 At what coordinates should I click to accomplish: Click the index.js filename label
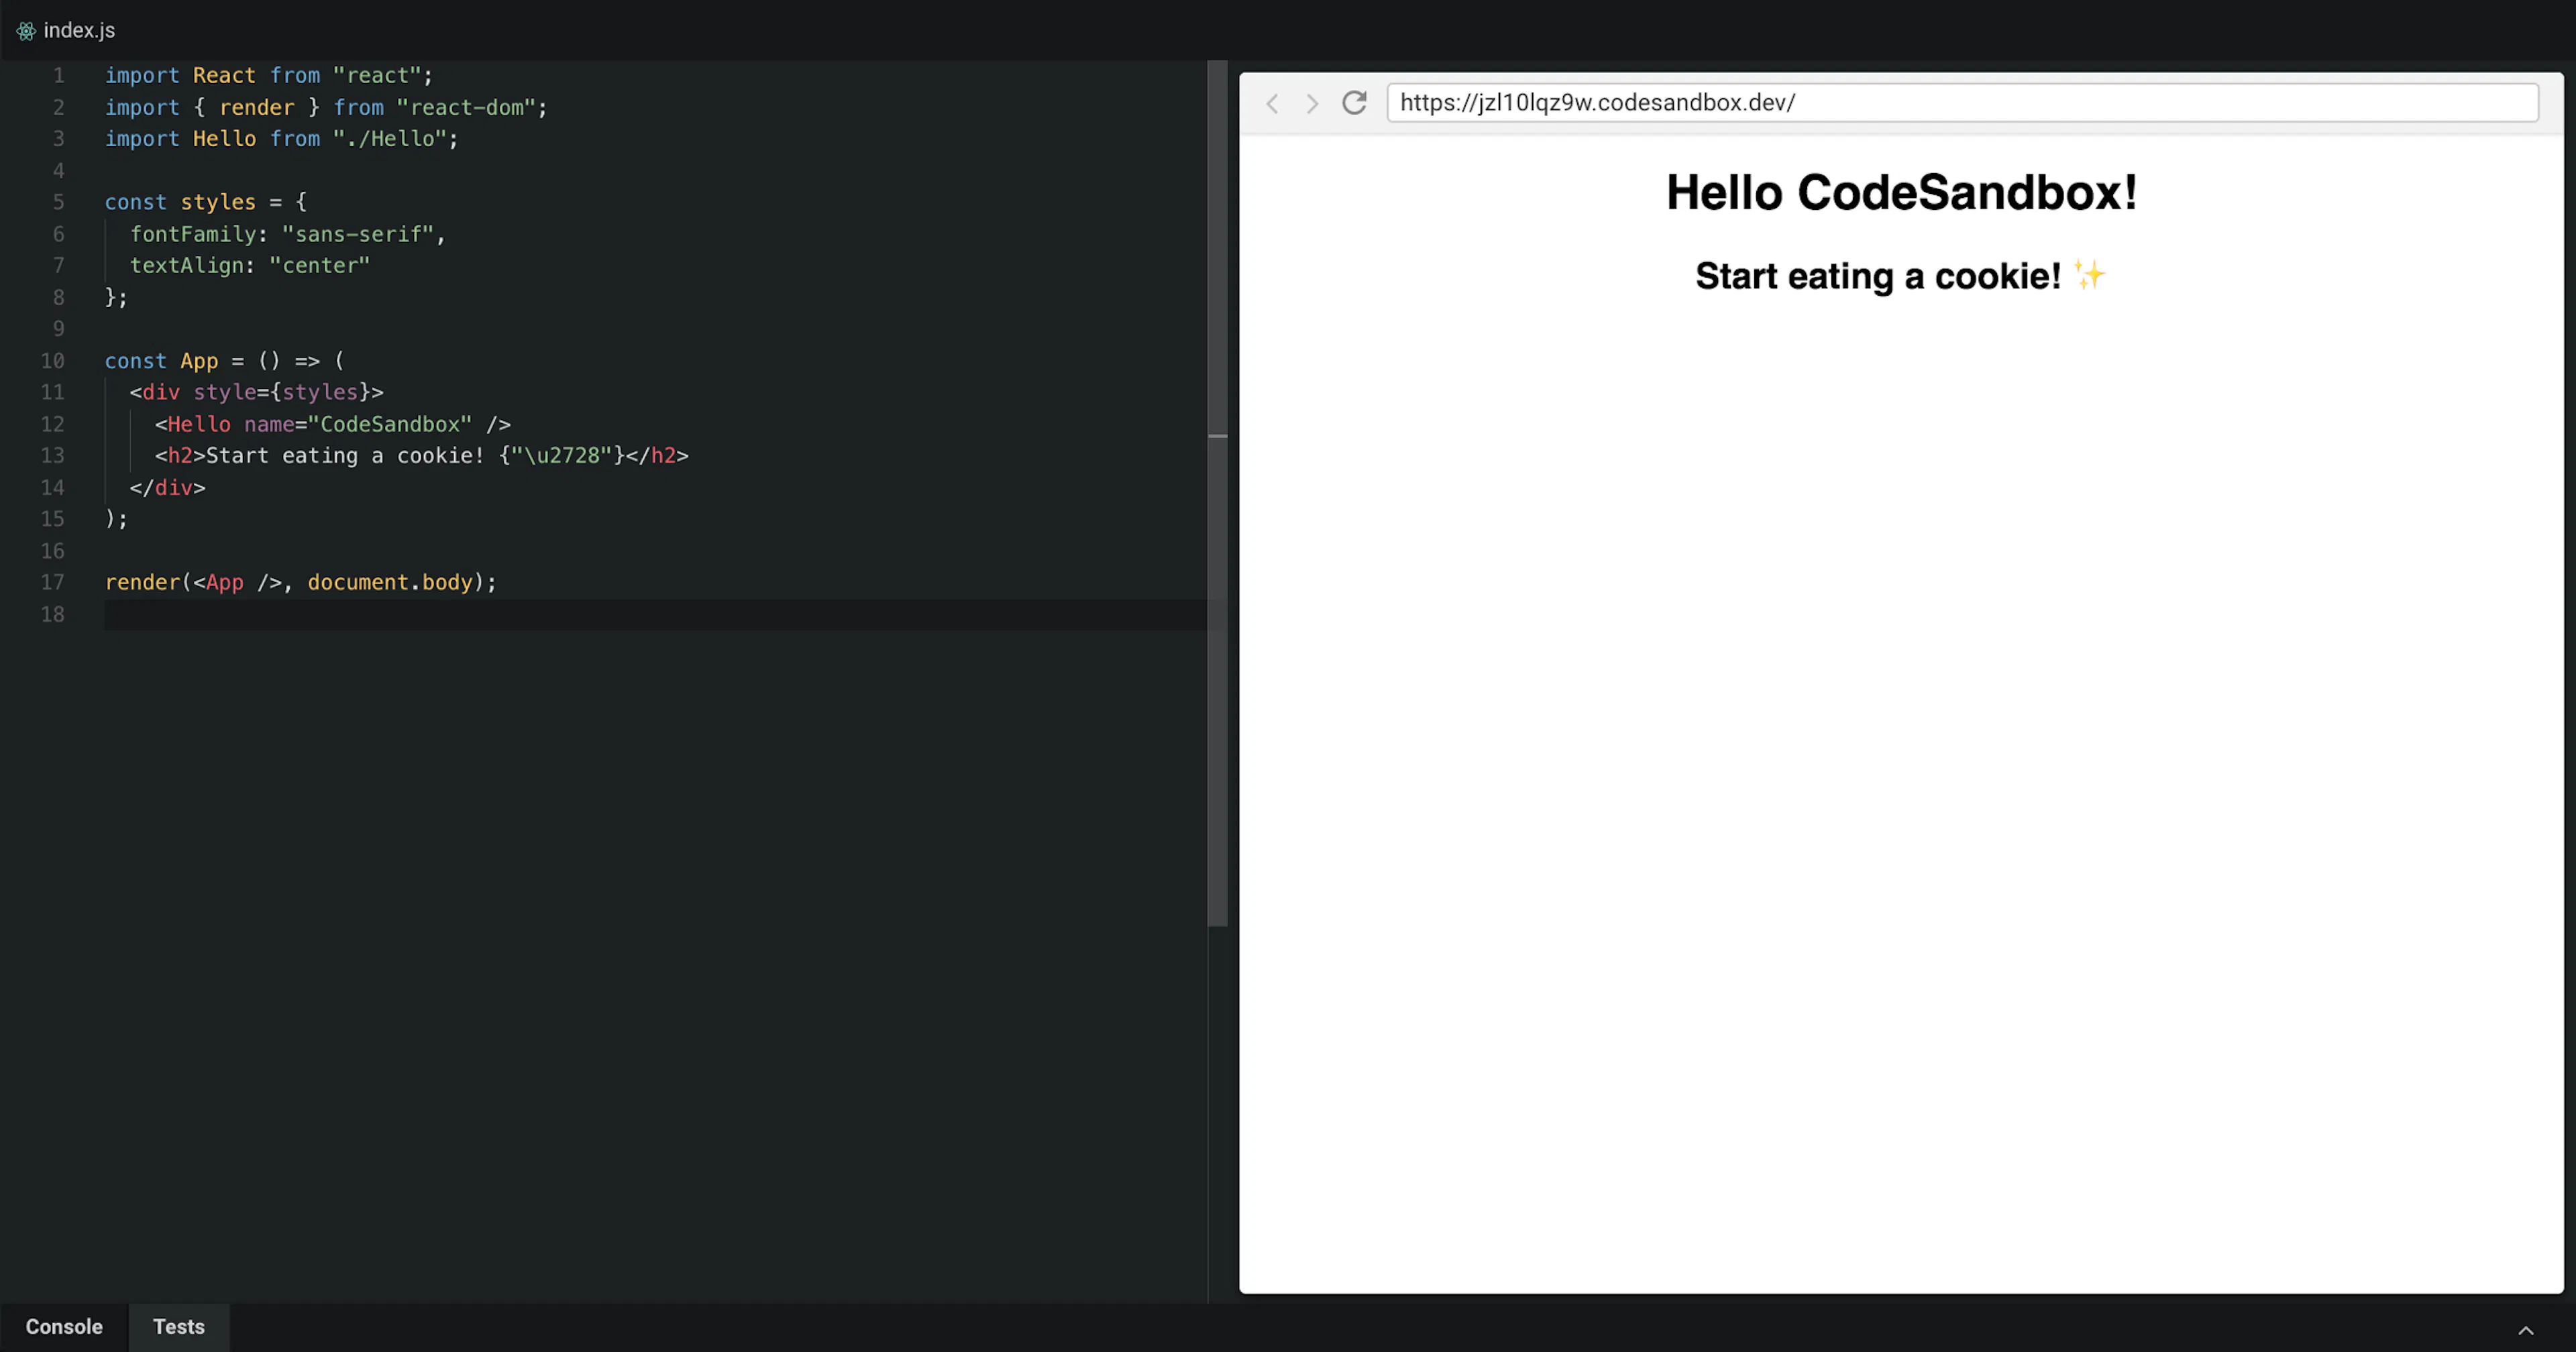[x=79, y=30]
